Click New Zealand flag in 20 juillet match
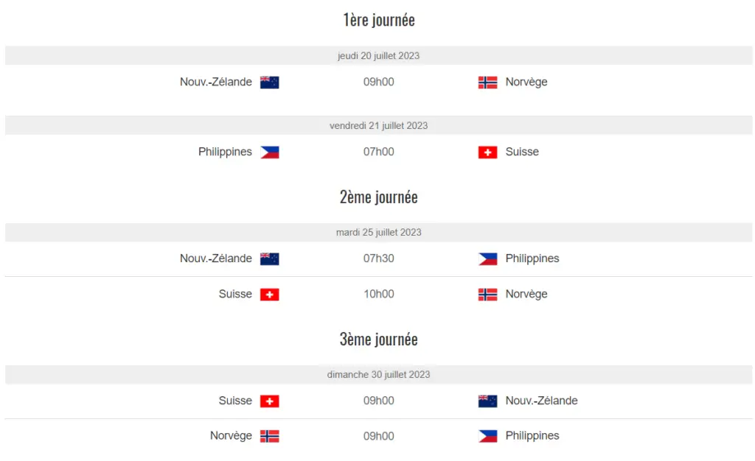 [269, 82]
